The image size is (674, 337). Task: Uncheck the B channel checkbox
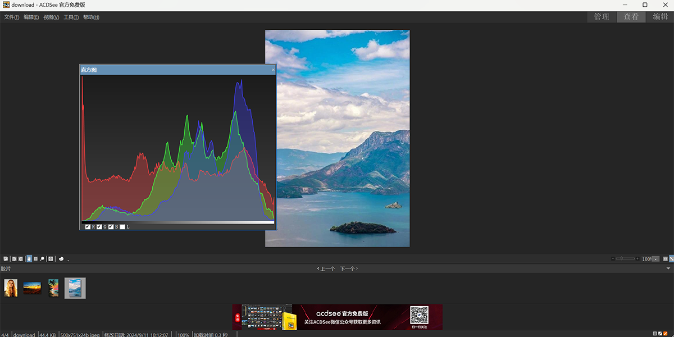pyautogui.click(x=111, y=226)
